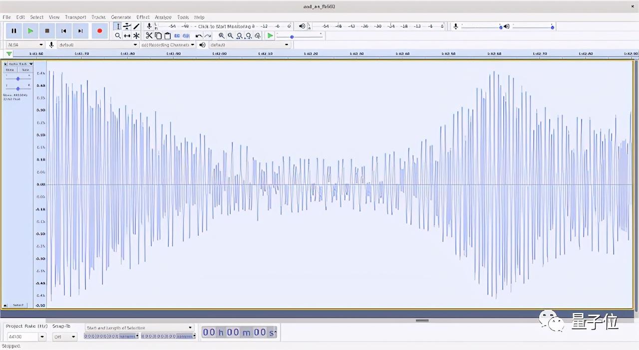Open the Generate menu
The image size is (639, 350).
[x=121, y=17]
